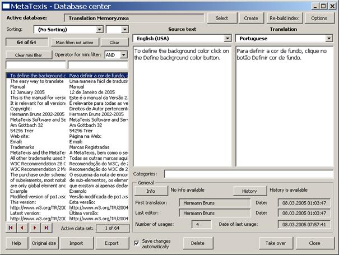Click the Re-build index button
The image size is (339, 255).
[284, 18]
